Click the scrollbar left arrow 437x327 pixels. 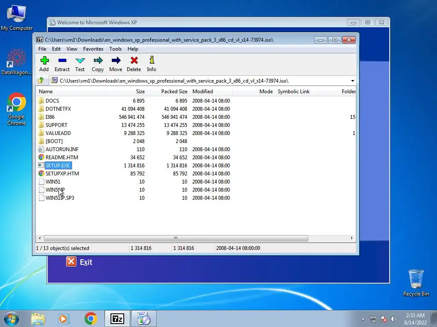40,238
